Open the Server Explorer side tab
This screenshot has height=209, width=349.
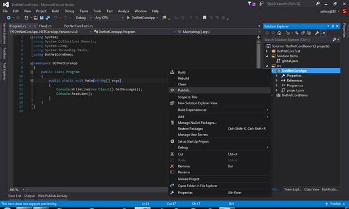(x=4, y=33)
